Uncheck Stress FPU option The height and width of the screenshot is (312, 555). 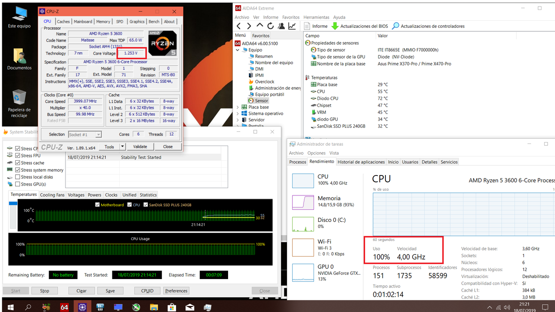pyautogui.click(x=18, y=156)
